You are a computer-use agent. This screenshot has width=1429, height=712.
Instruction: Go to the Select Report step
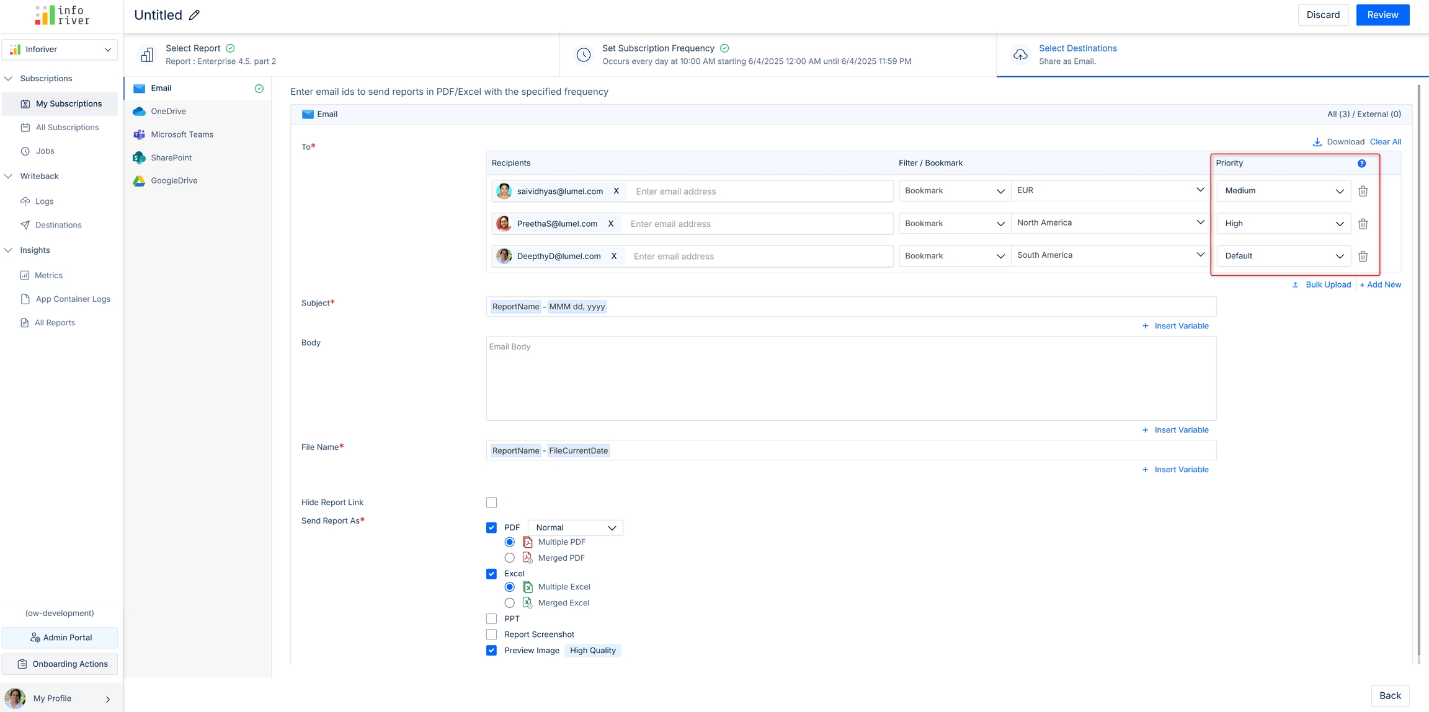[193, 48]
